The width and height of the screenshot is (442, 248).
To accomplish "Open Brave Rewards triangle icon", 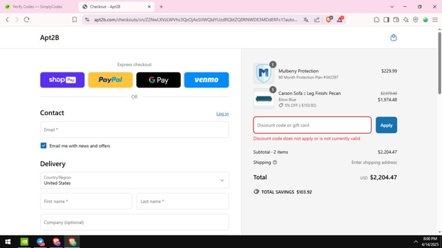I will pyautogui.click(x=340, y=19).
